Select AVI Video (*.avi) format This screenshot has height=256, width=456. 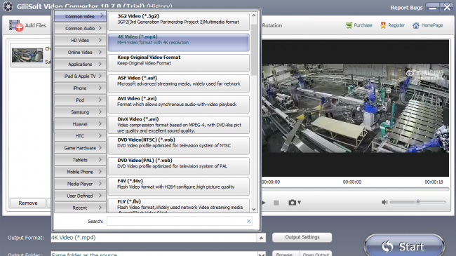(179, 104)
